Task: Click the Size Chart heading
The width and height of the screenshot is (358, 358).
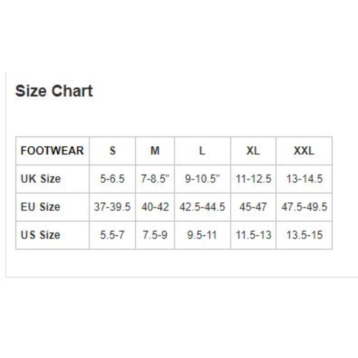Action: coord(54,91)
